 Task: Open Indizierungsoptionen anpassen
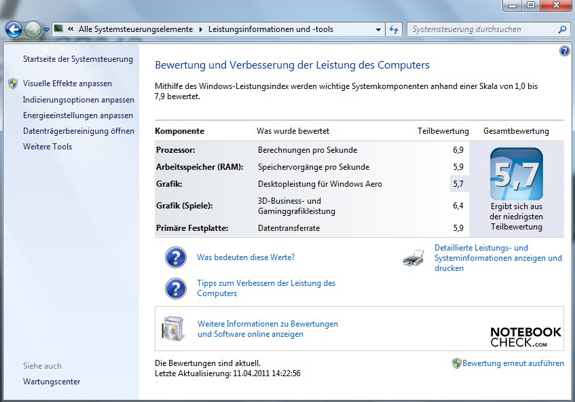point(79,100)
